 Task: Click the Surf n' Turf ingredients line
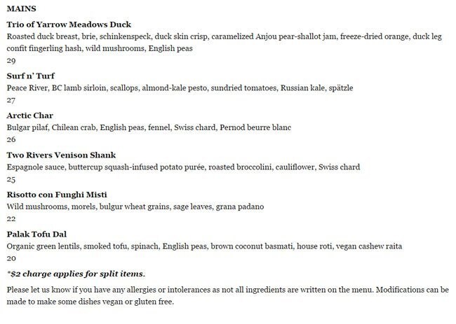click(x=180, y=88)
